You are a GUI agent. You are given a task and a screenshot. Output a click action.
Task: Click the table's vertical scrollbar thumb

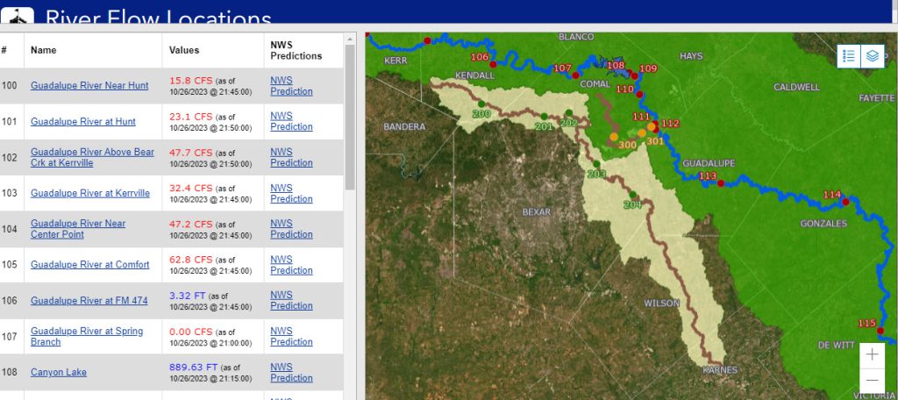click(x=350, y=118)
